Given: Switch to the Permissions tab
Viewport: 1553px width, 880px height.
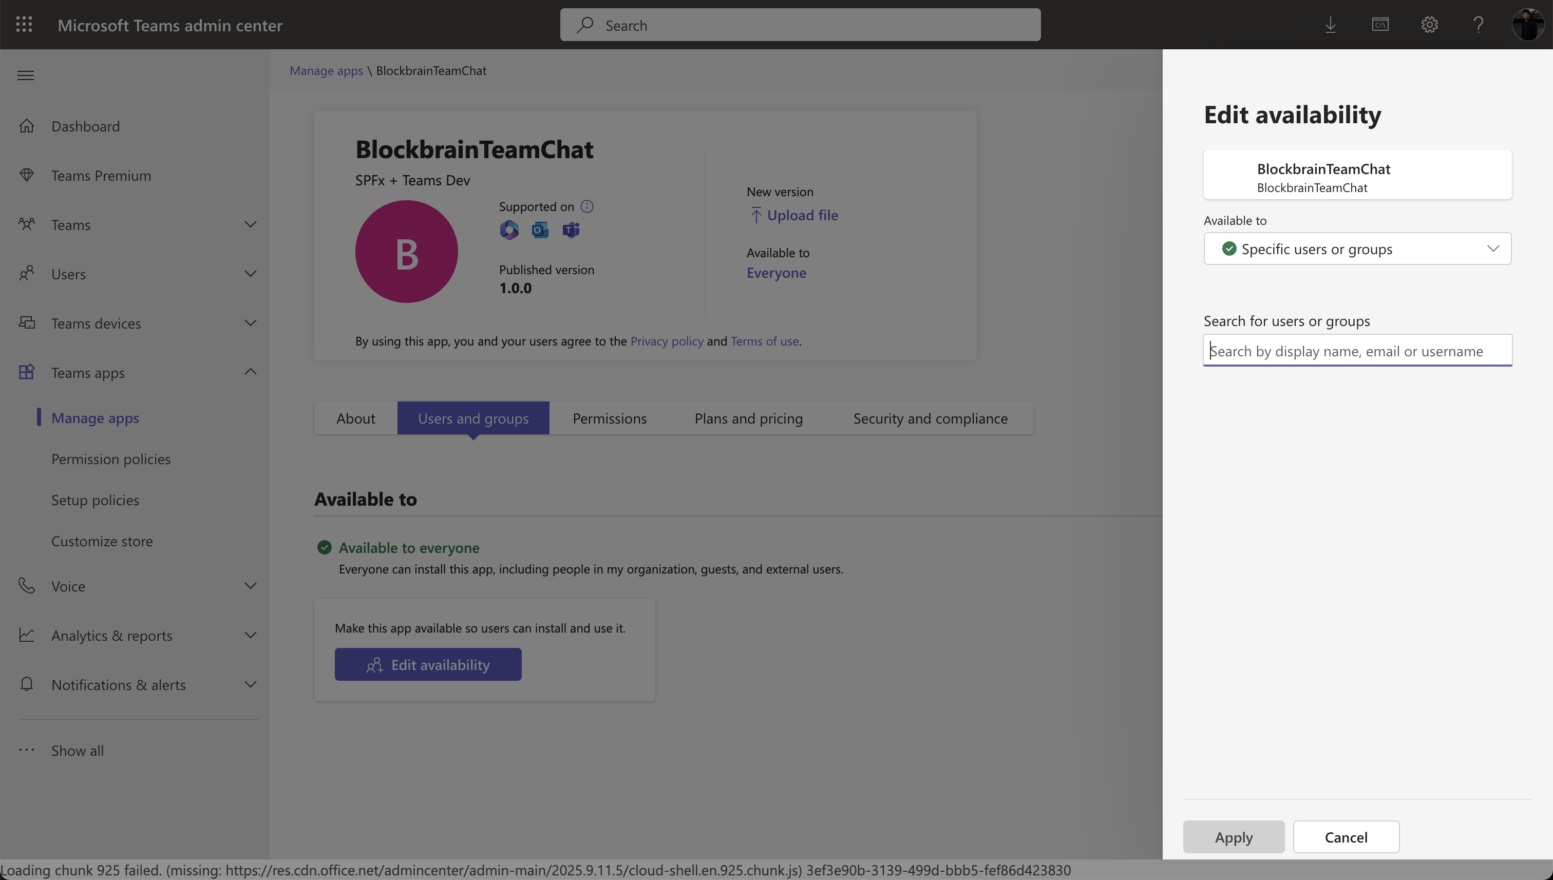Looking at the screenshot, I should pos(610,418).
